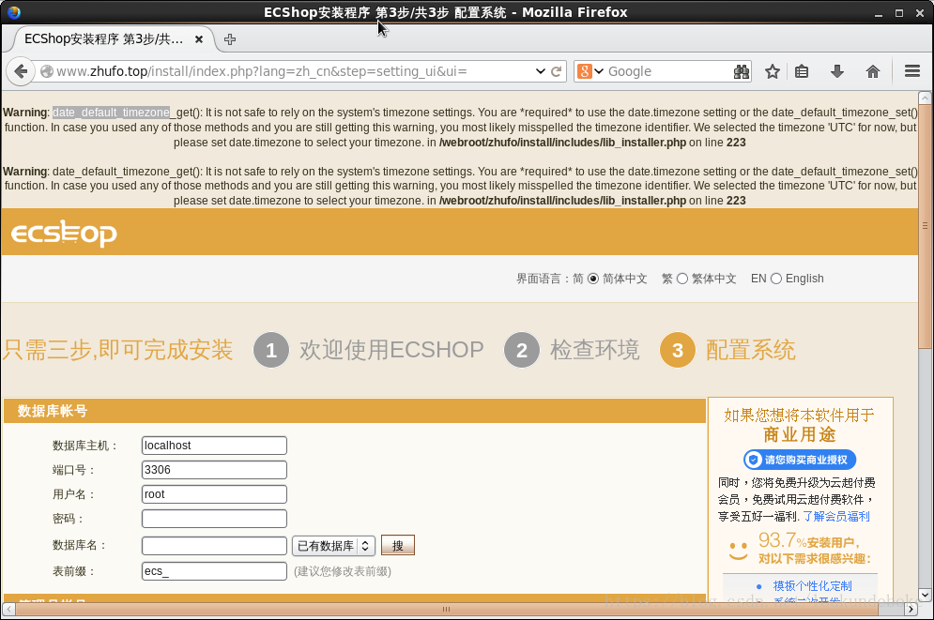Screen dimensions: 934x620
Task: Click step 3 配置系统 circle
Action: 678,350
